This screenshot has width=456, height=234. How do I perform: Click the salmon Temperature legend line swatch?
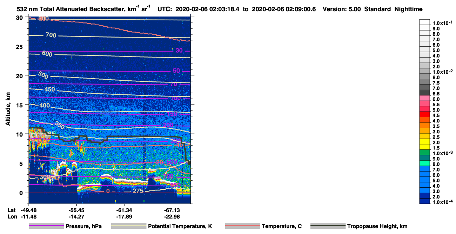tap(242, 226)
